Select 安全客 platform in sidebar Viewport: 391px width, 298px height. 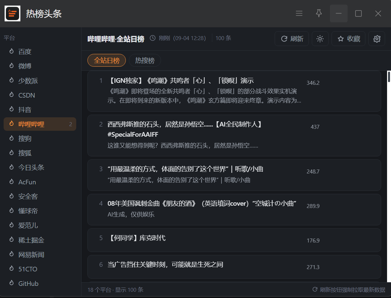40,196
